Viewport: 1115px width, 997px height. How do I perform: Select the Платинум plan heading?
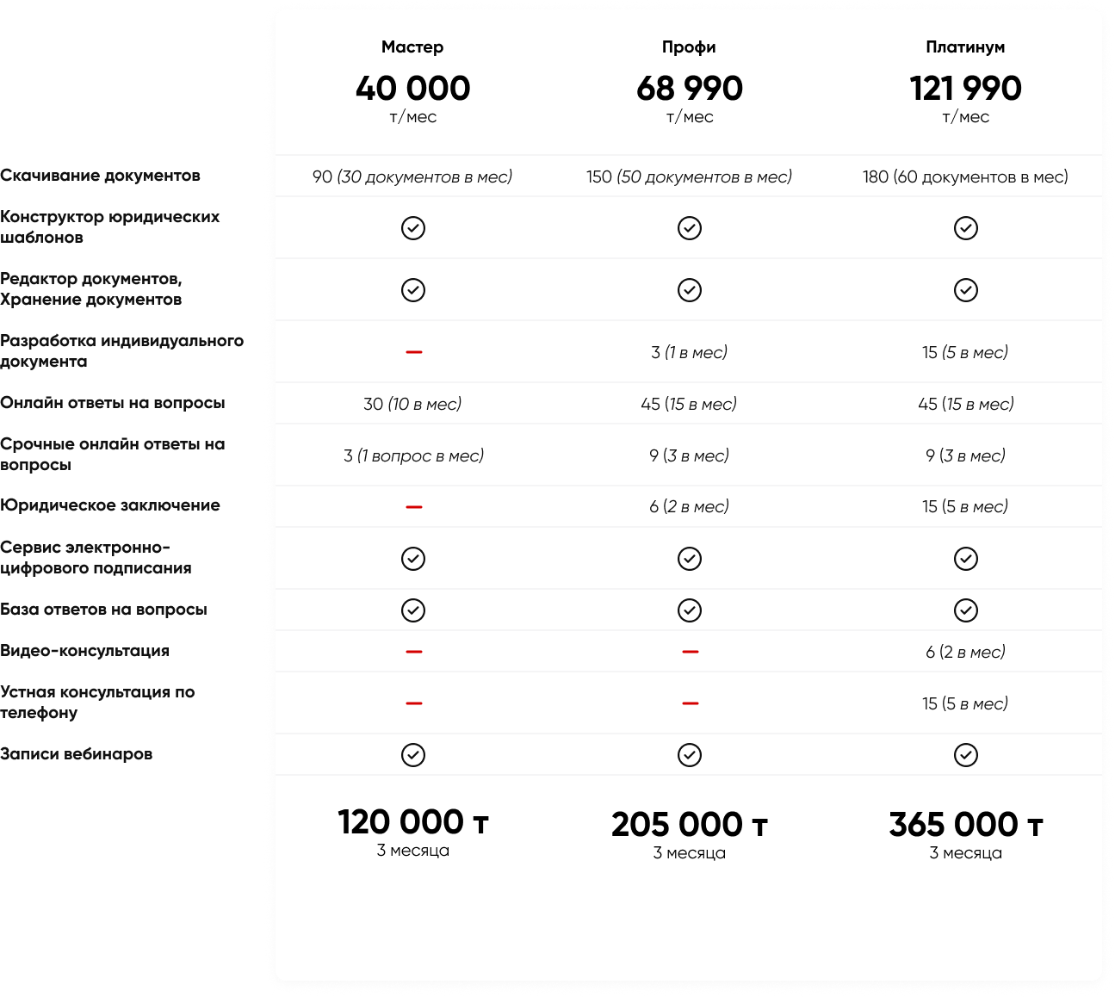pyautogui.click(x=965, y=47)
